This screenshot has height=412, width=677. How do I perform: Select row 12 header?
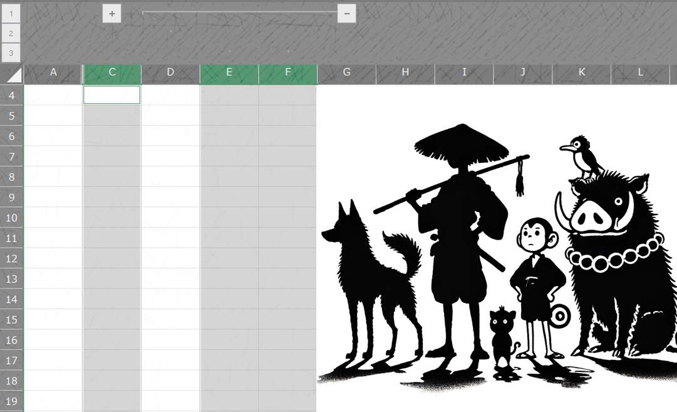12,258
